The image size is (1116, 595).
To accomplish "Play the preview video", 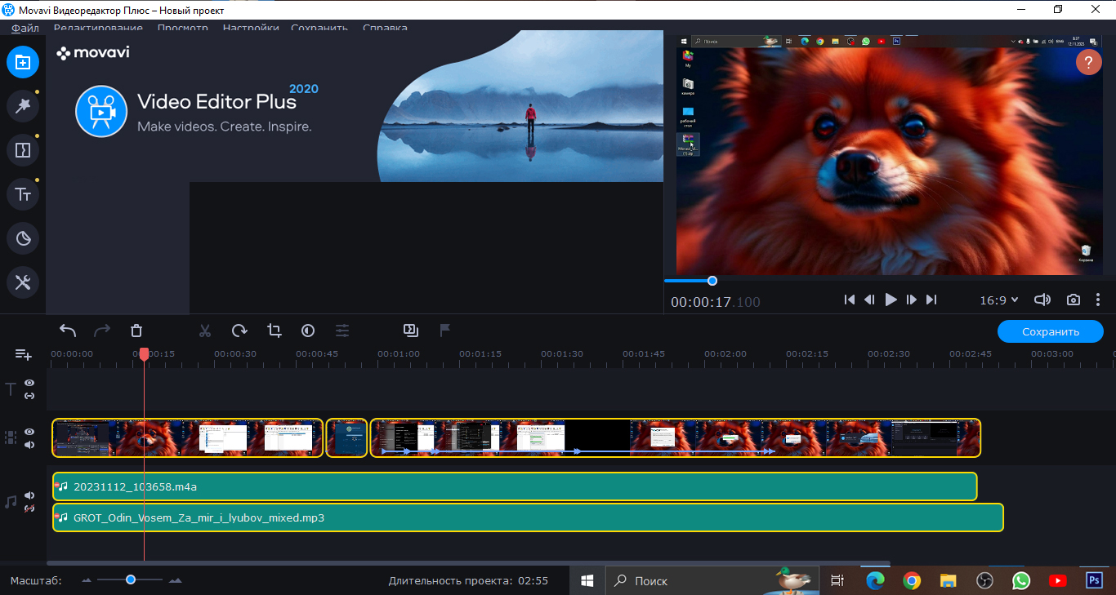I will pyautogui.click(x=891, y=300).
